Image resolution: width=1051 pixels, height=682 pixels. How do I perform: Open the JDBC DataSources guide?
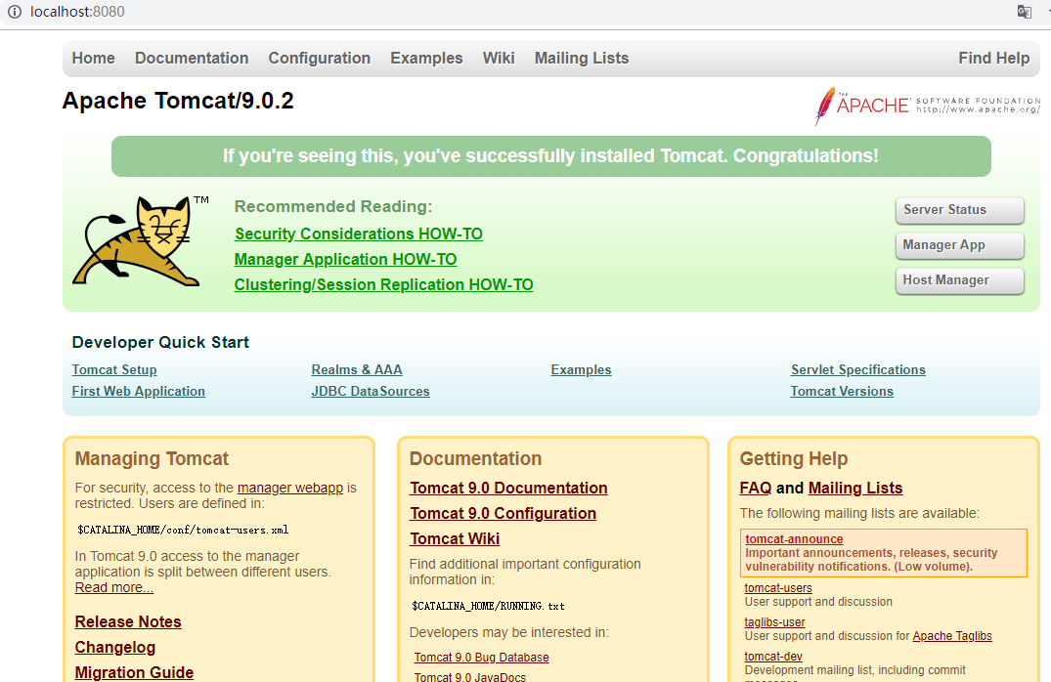(370, 391)
